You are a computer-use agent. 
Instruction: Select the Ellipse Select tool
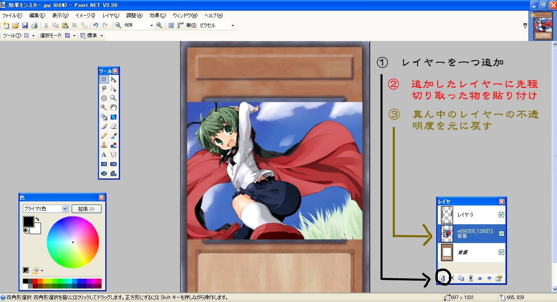pyautogui.click(x=104, y=98)
